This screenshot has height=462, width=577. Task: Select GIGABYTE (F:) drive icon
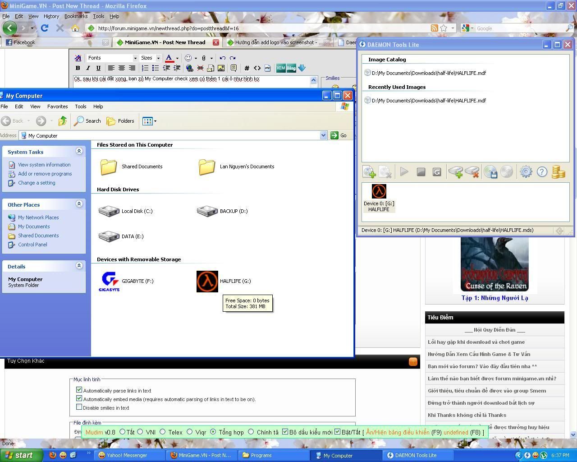110,282
